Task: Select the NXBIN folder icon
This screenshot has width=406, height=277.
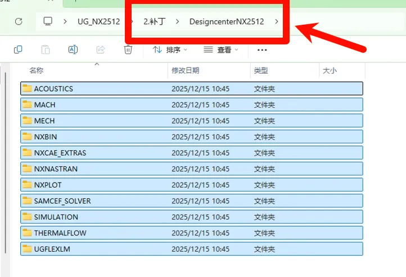Action: pos(27,137)
